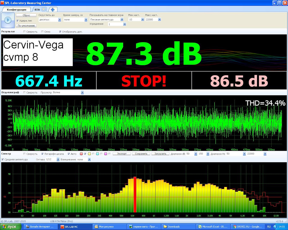
Task: Enable Свернуть checkbox in Осциллограф section
Action: pyautogui.click(x=24, y=93)
